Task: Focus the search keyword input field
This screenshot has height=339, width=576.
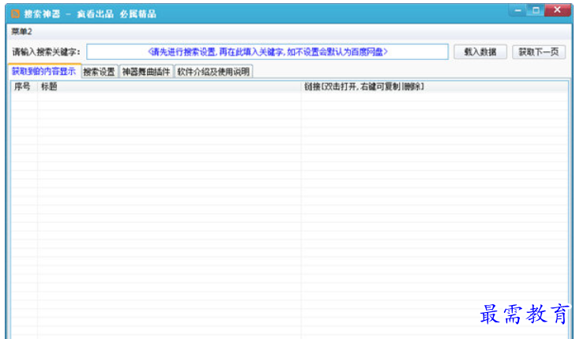Action: (x=267, y=52)
